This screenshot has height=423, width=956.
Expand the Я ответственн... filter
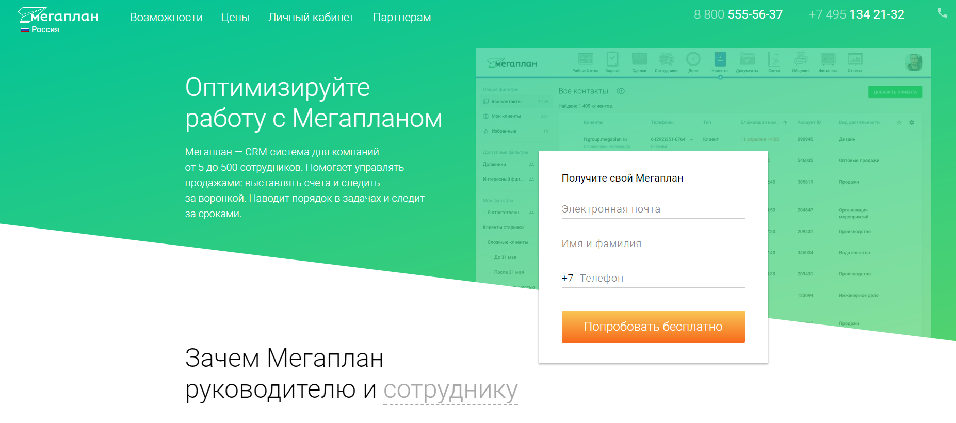[x=484, y=213]
